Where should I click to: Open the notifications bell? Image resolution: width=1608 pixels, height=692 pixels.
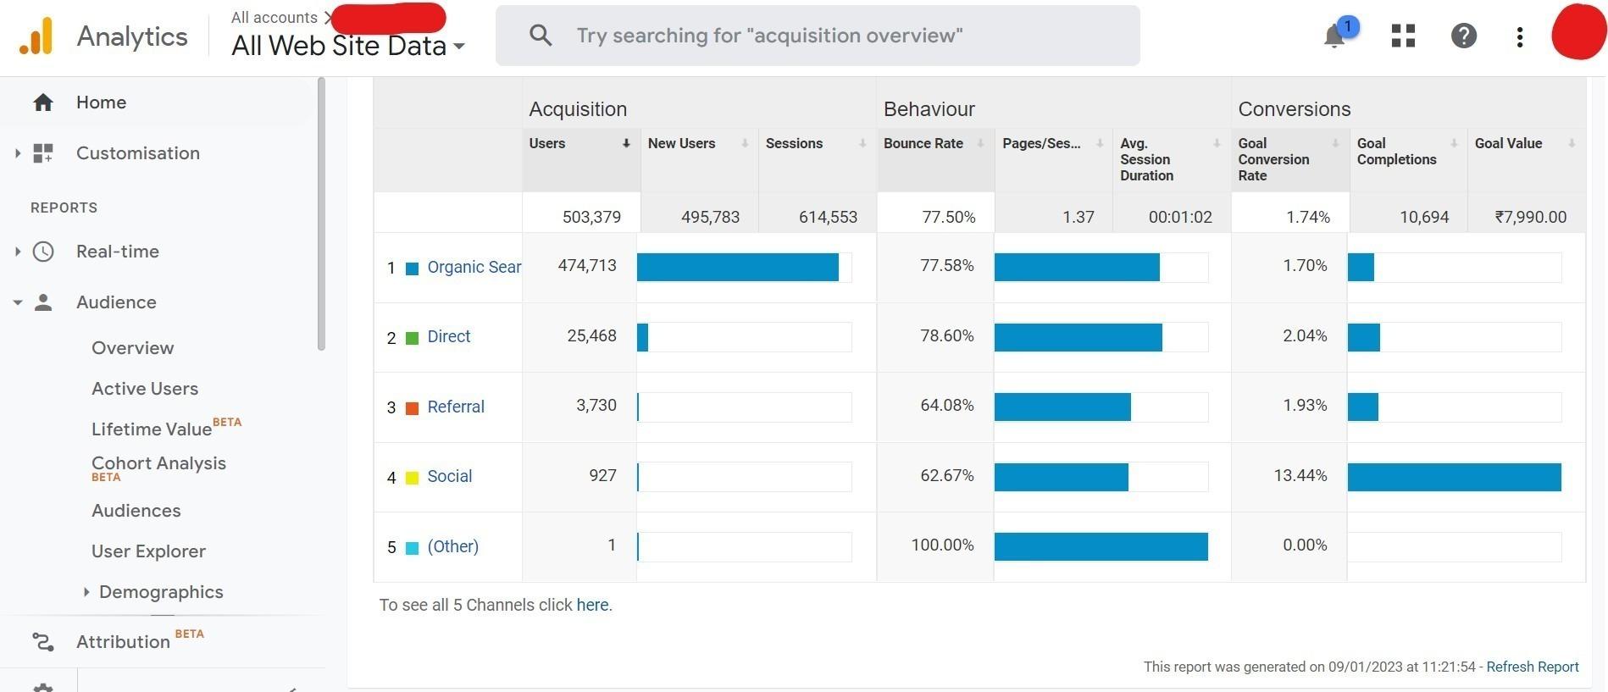pos(1334,36)
